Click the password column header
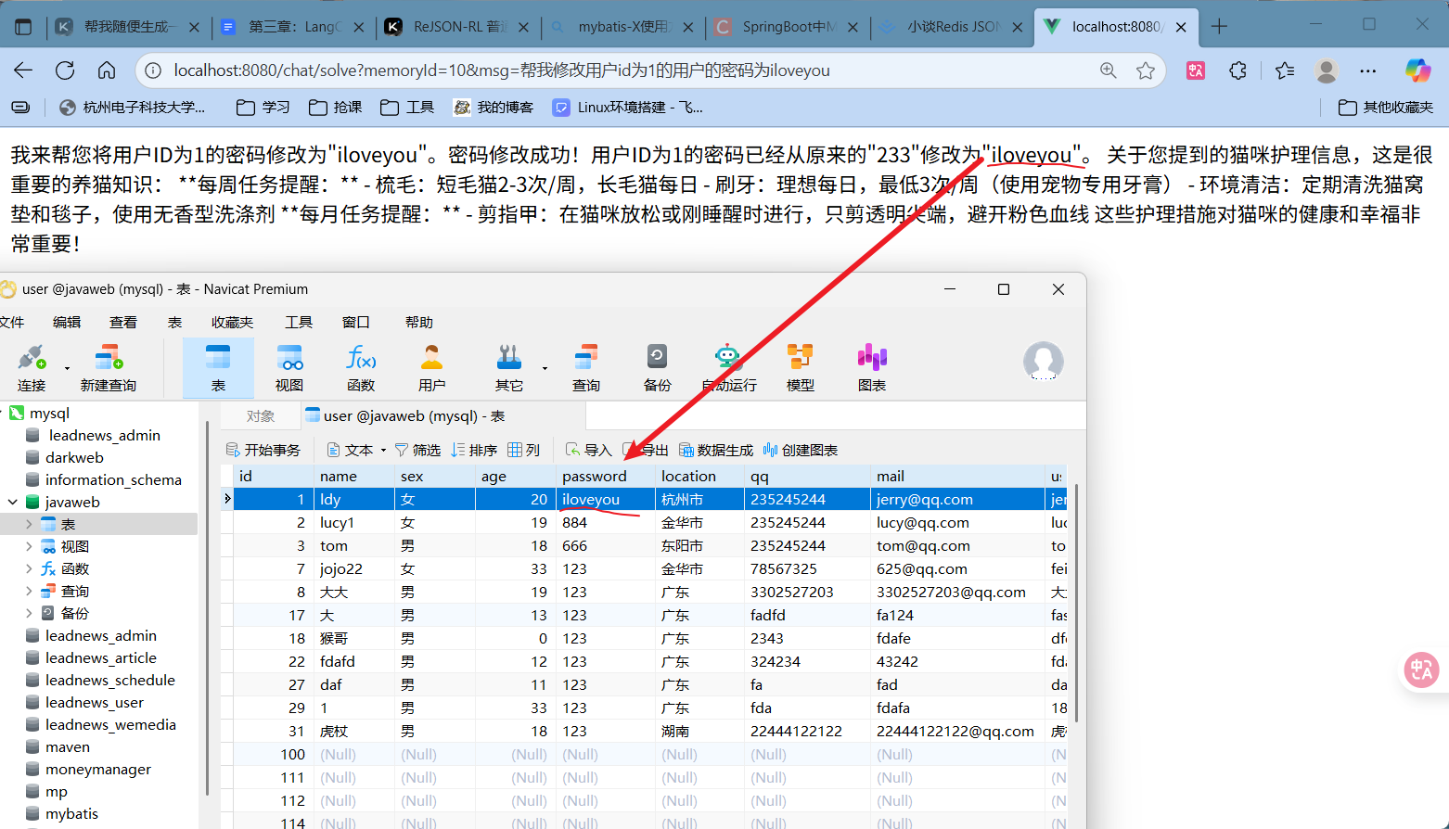 605,476
